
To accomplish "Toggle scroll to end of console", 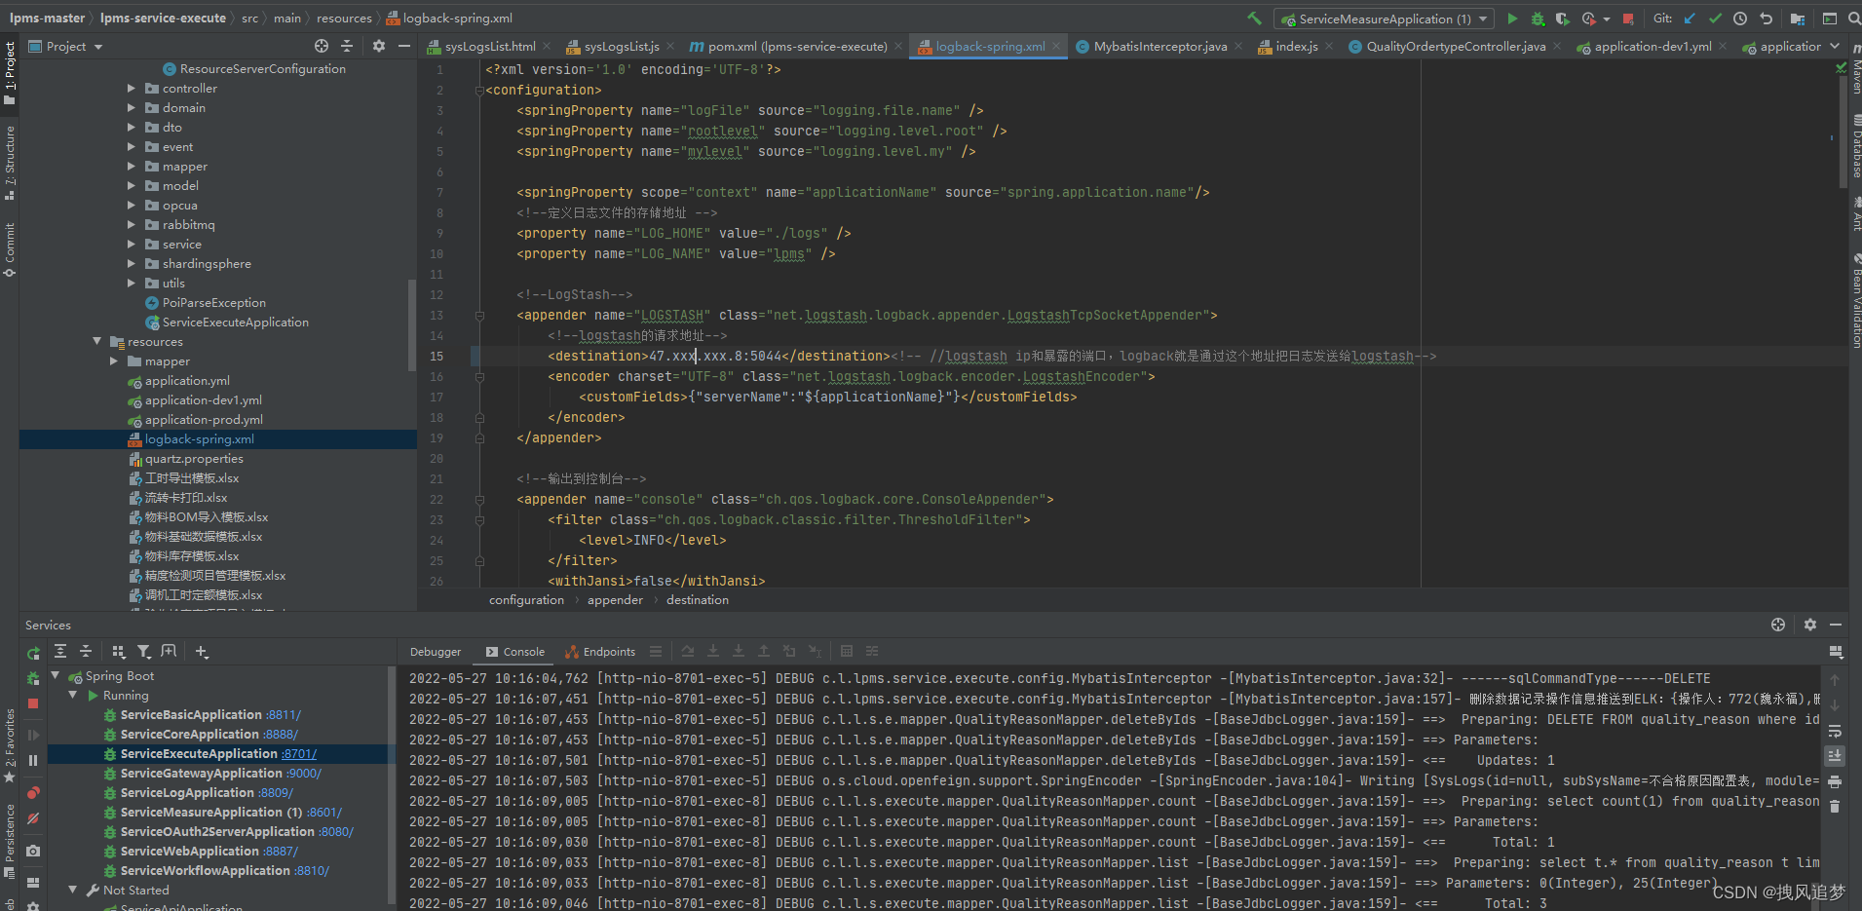I will click(x=1835, y=756).
